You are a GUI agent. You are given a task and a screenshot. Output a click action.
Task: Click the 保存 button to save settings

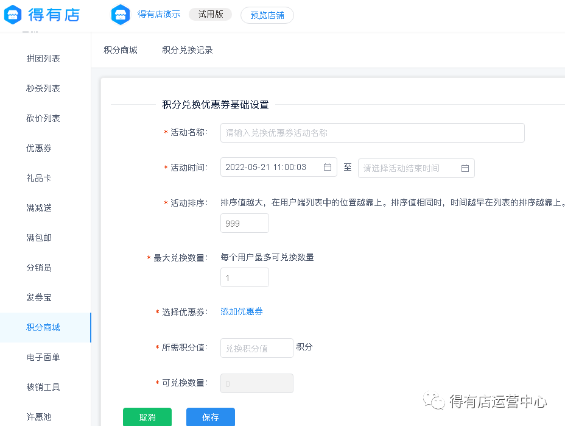click(210, 417)
